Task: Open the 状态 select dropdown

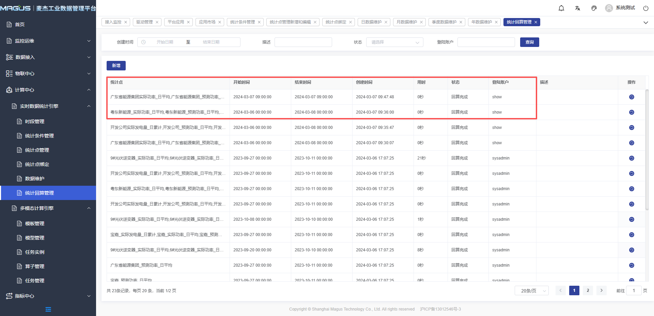Action: click(x=394, y=42)
